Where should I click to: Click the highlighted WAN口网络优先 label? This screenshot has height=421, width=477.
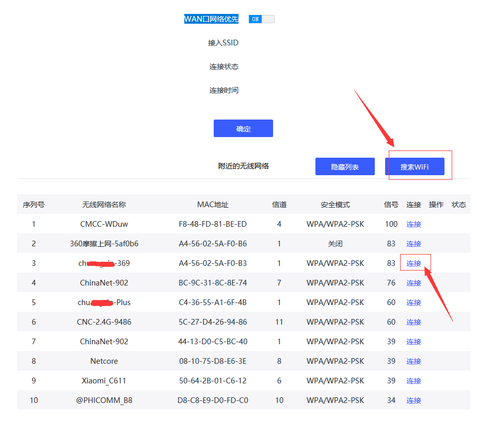pyautogui.click(x=211, y=19)
